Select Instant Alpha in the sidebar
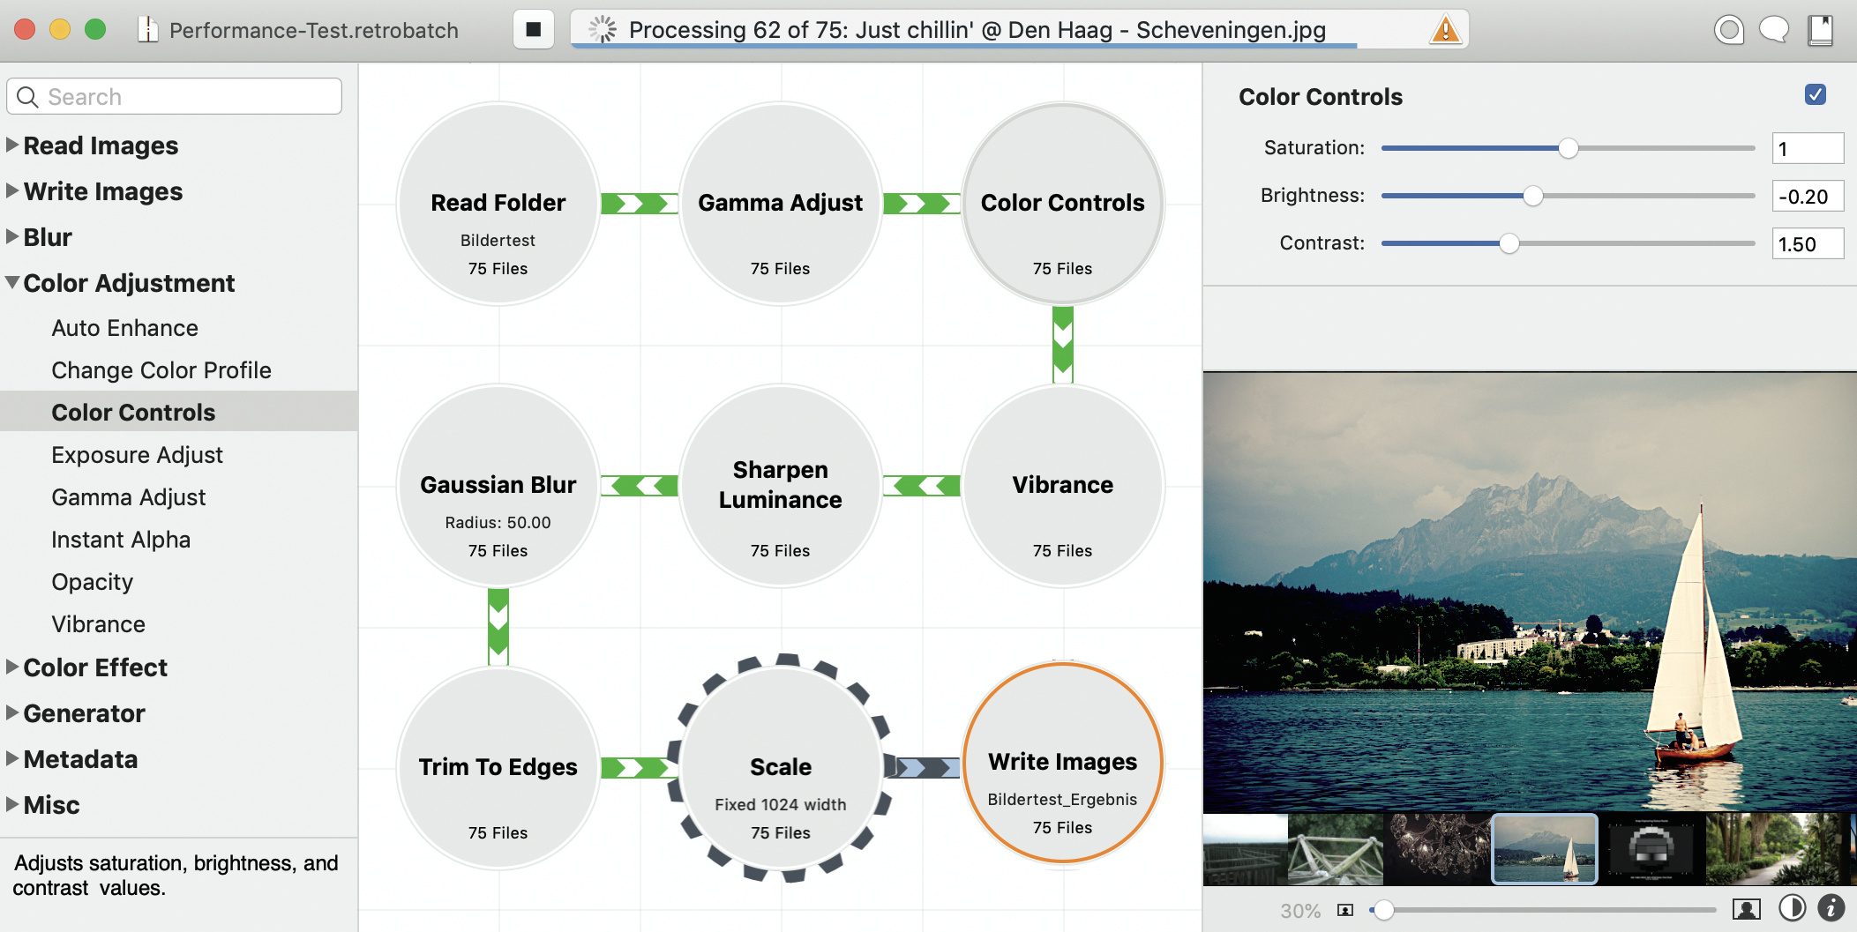The image size is (1857, 932). coord(121,540)
